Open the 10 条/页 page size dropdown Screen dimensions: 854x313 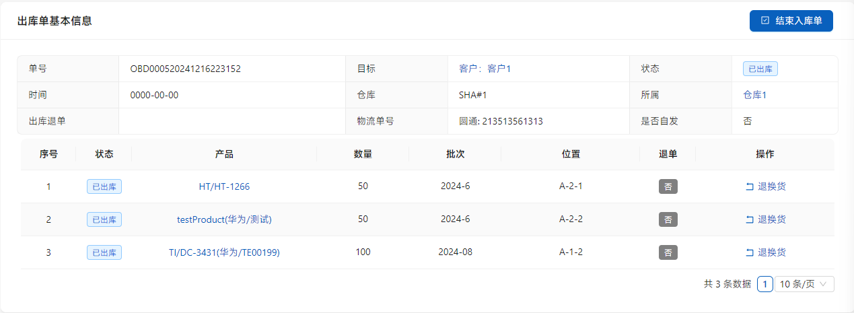click(x=804, y=284)
